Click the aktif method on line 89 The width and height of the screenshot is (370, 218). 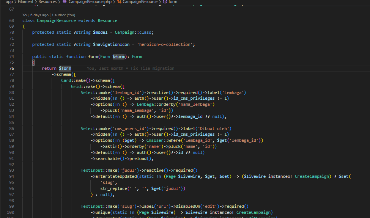point(111,147)
